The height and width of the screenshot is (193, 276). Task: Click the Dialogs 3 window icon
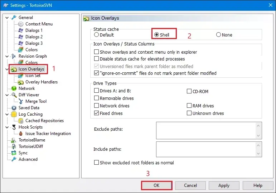(21, 43)
